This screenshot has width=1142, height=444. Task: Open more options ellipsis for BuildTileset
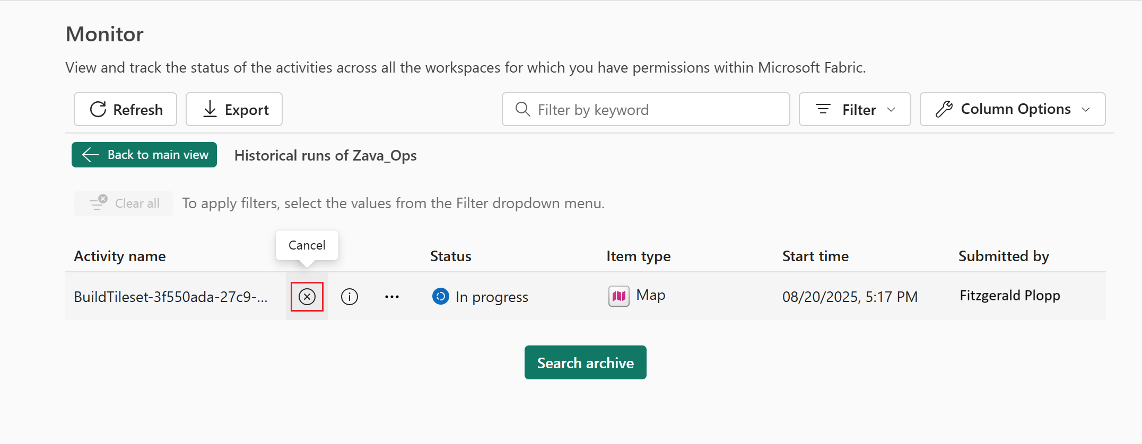pyautogui.click(x=392, y=297)
